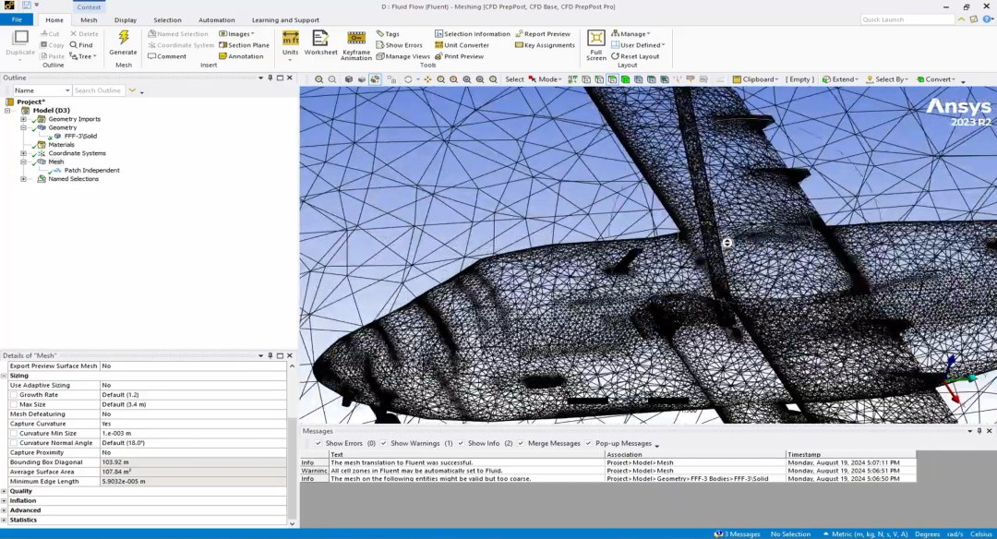Expand the Named Selections tree node
997x539 pixels.
[x=23, y=179]
